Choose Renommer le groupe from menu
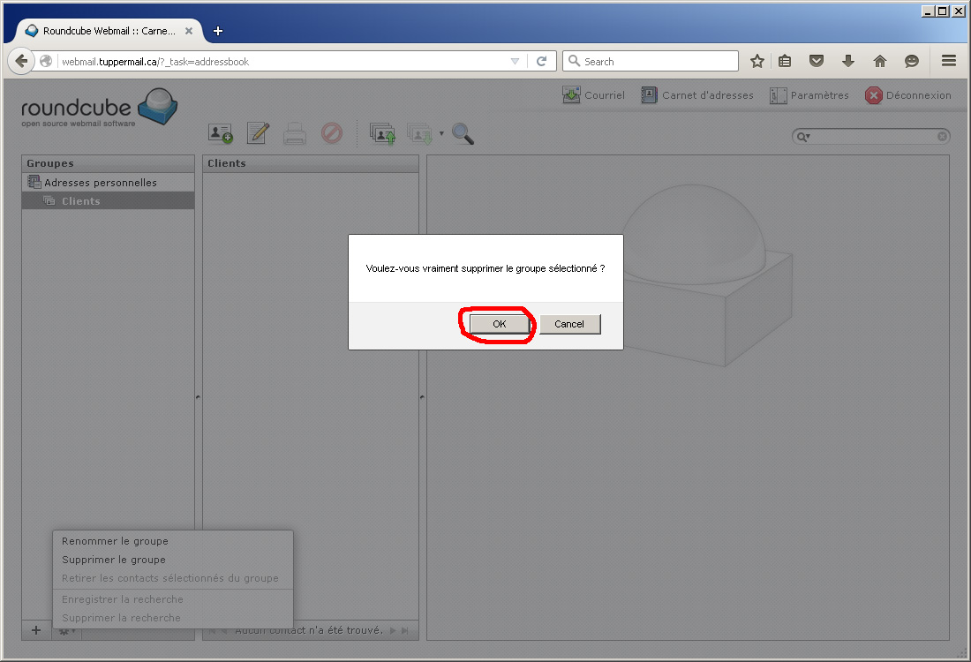Screen dimensions: 971x662 click(115, 541)
